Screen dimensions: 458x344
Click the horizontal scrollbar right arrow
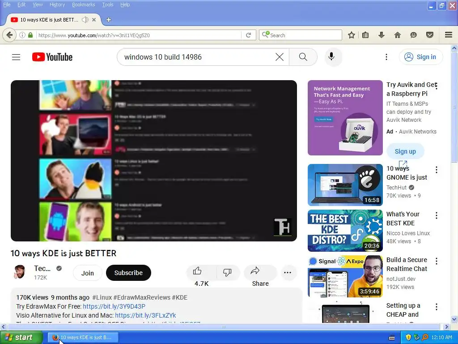(446, 327)
